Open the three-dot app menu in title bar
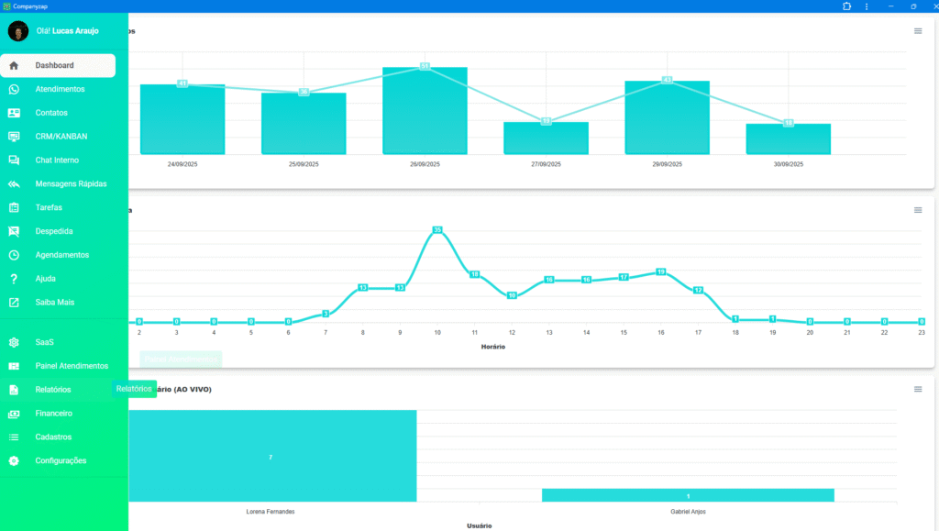Image resolution: width=939 pixels, height=531 pixels. coord(867,6)
